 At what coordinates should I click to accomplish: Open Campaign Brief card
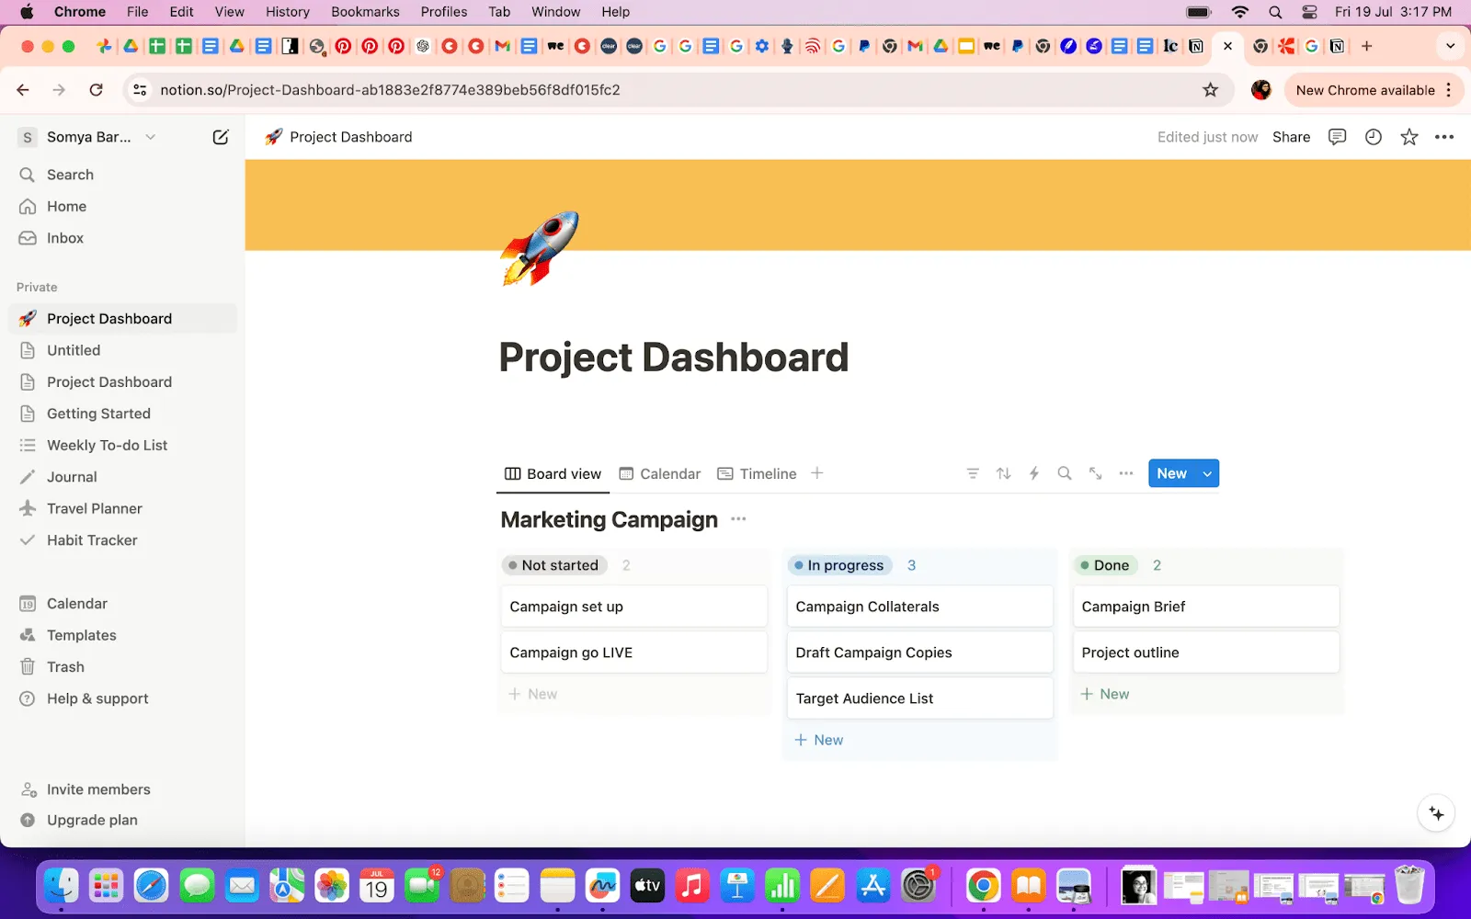[1206, 607]
